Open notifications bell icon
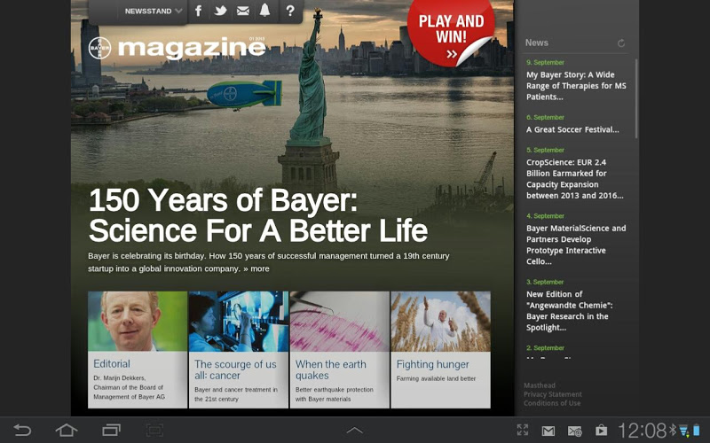Viewport: 710px width, 443px height. pos(264,10)
